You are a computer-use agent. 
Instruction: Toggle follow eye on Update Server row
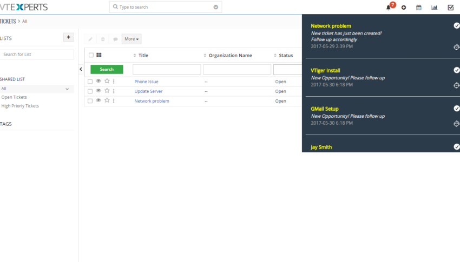pyautogui.click(x=98, y=91)
